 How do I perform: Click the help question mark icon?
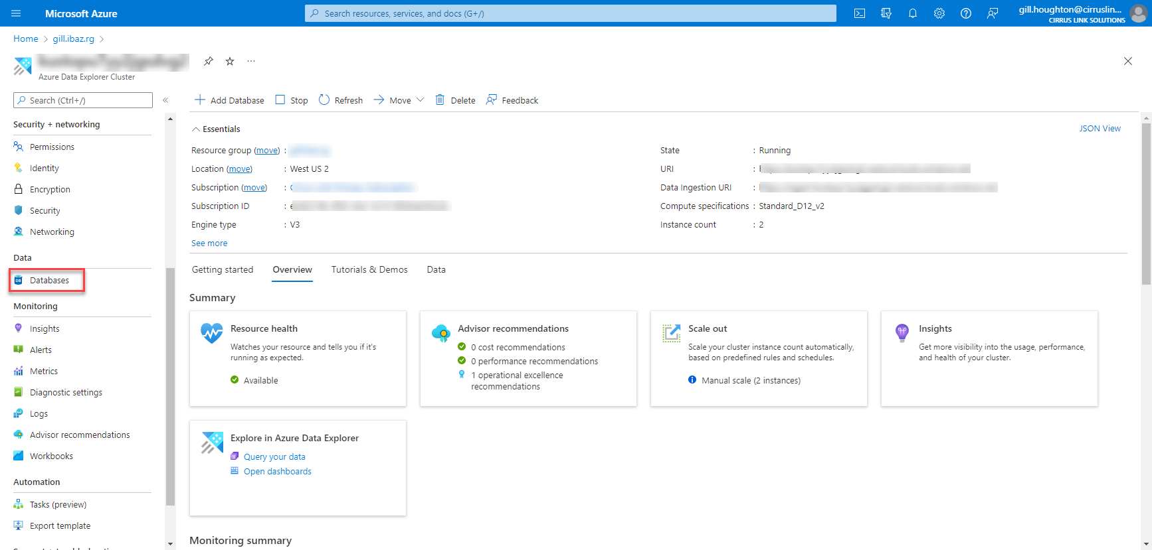point(965,13)
